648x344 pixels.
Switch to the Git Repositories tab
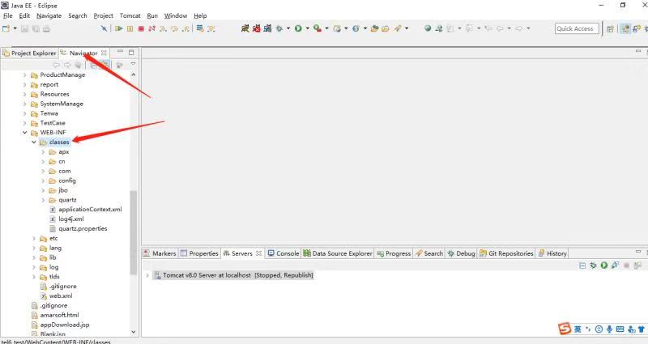pyautogui.click(x=506, y=253)
